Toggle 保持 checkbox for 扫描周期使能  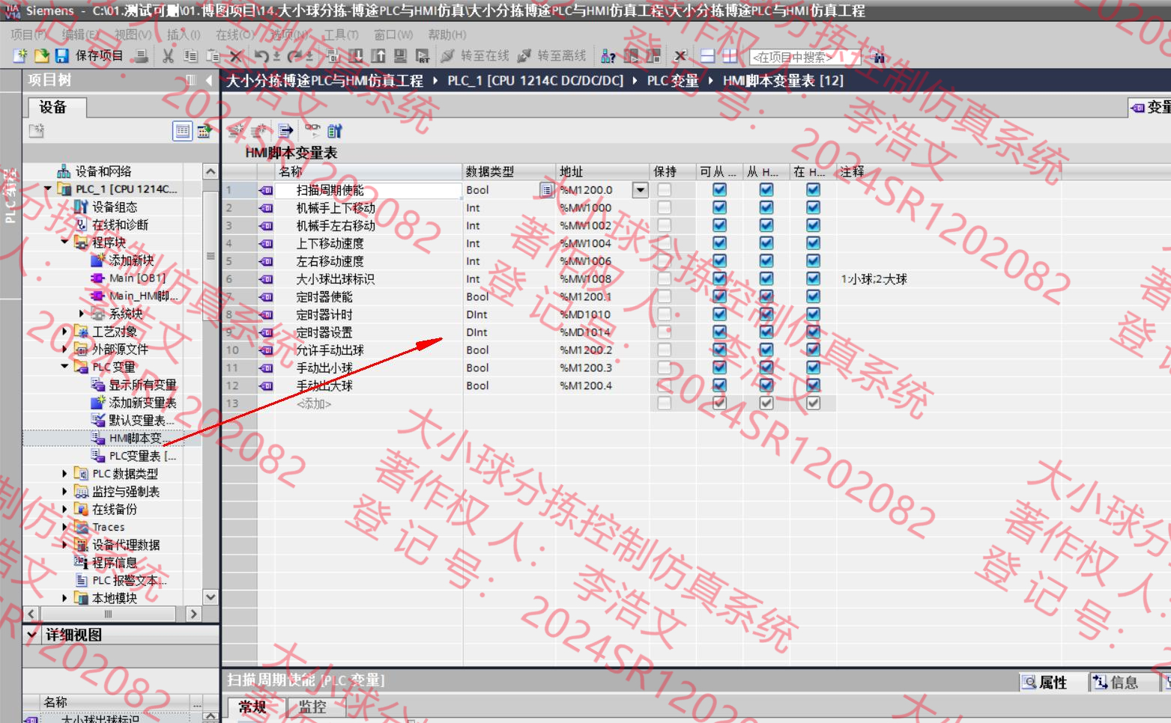click(664, 190)
